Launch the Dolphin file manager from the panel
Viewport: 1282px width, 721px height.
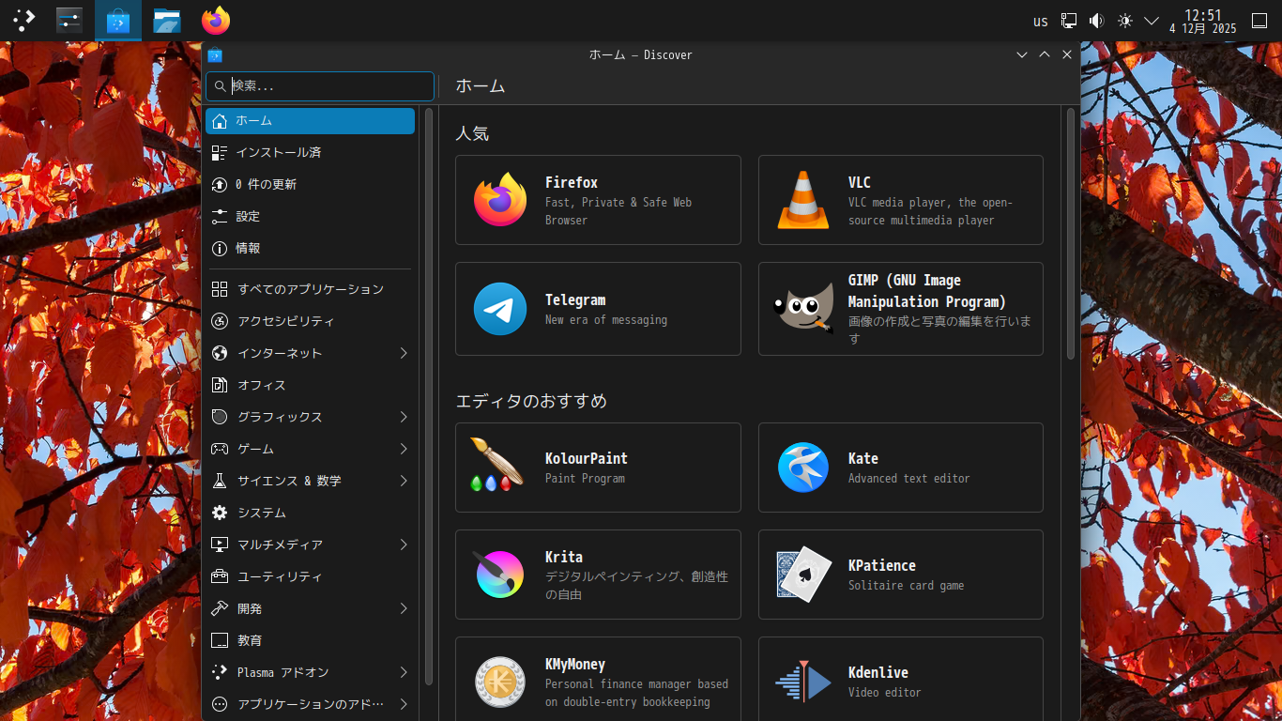click(167, 20)
